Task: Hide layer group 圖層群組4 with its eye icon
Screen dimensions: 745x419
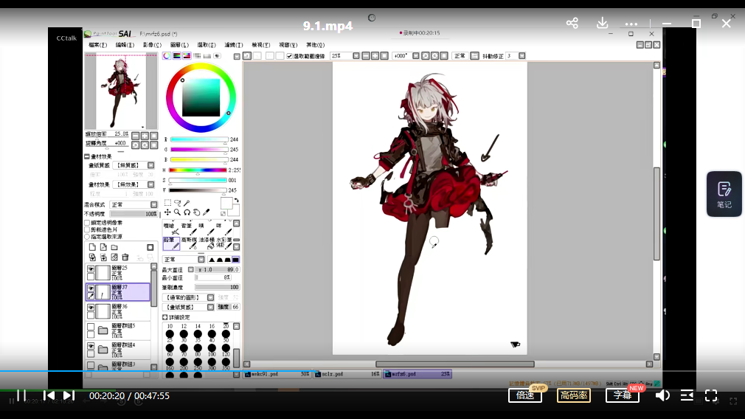Action: tap(91, 346)
